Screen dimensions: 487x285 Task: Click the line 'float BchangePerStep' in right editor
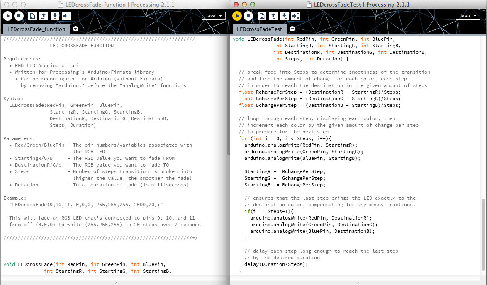[x=319, y=106]
